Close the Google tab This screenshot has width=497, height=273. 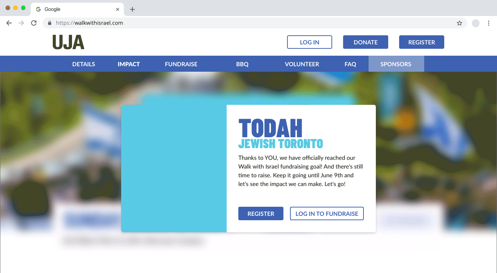pyautogui.click(x=118, y=9)
